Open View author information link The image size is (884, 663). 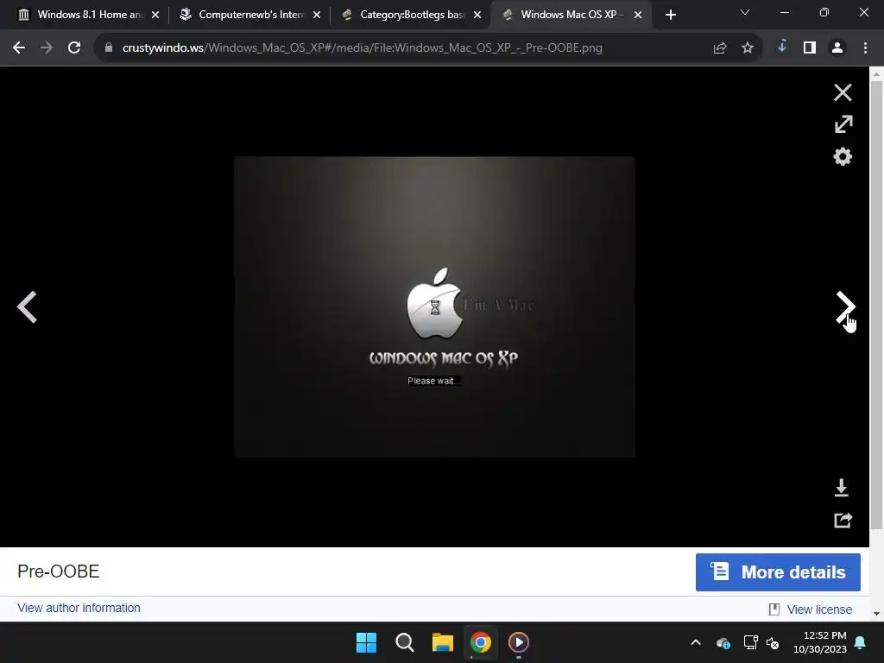pos(79,608)
